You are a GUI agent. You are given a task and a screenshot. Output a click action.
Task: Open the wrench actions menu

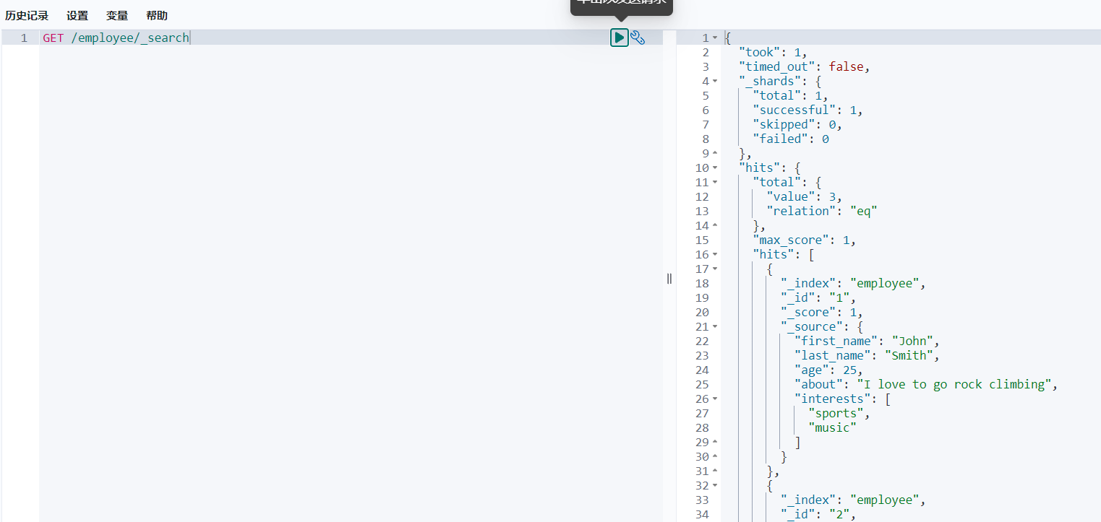(638, 38)
